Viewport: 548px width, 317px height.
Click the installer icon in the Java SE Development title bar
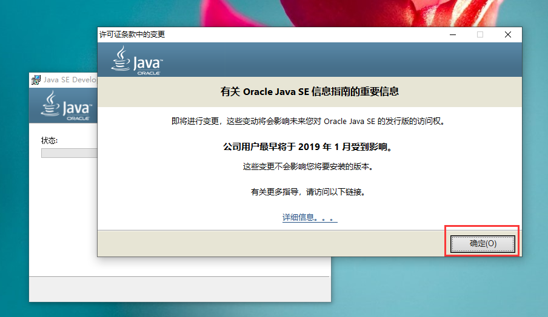36,80
